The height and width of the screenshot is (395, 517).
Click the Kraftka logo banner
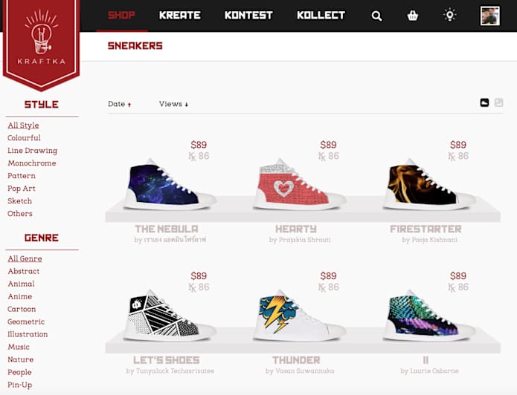coord(41,43)
